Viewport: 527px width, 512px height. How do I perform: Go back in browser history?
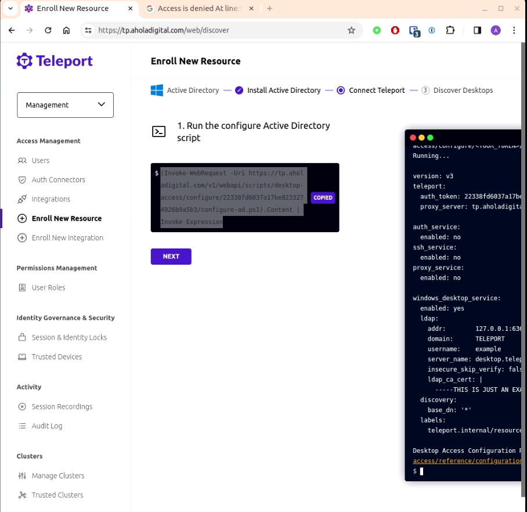[x=12, y=30]
